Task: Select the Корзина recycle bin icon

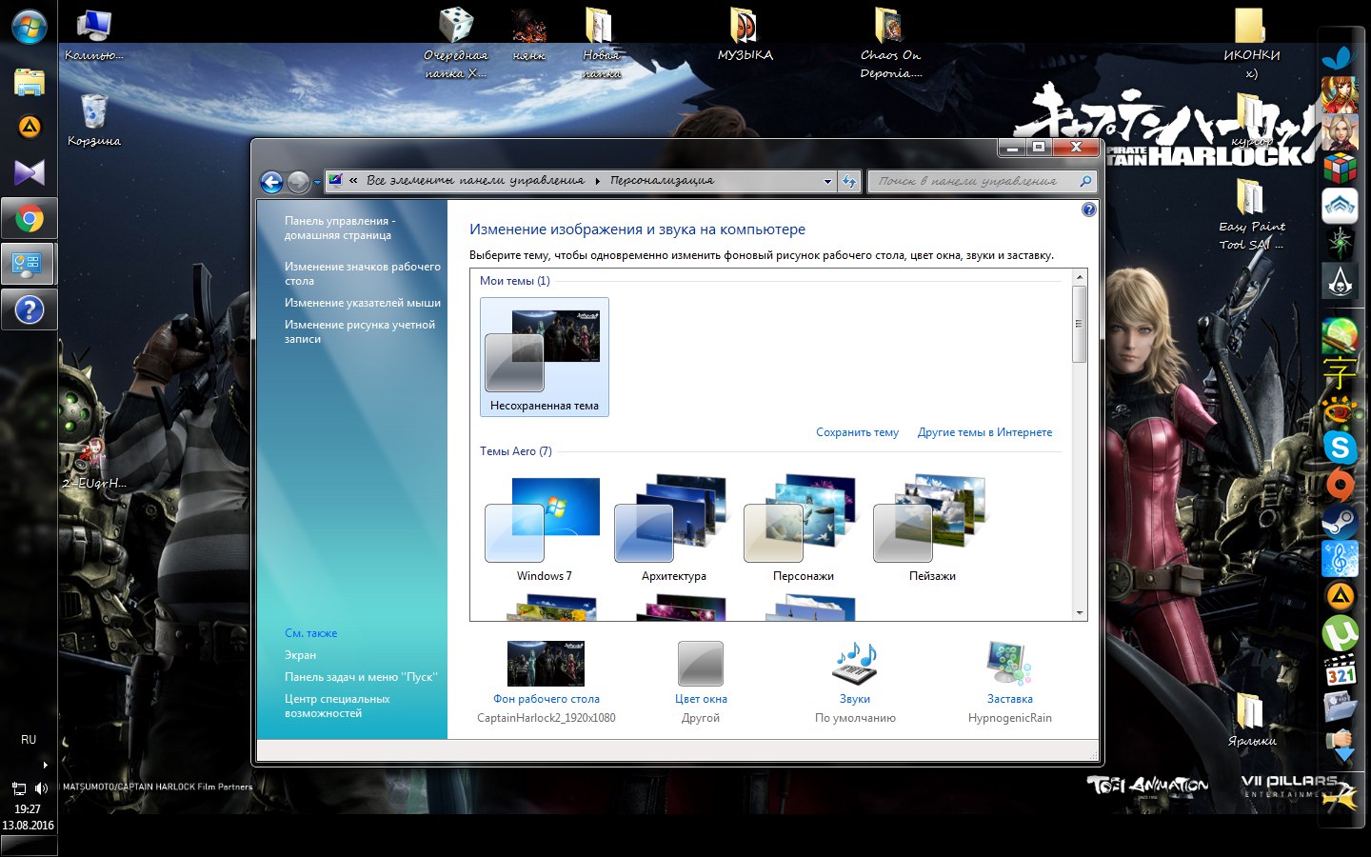Action: pyautogui.click(x=93, y=121)
